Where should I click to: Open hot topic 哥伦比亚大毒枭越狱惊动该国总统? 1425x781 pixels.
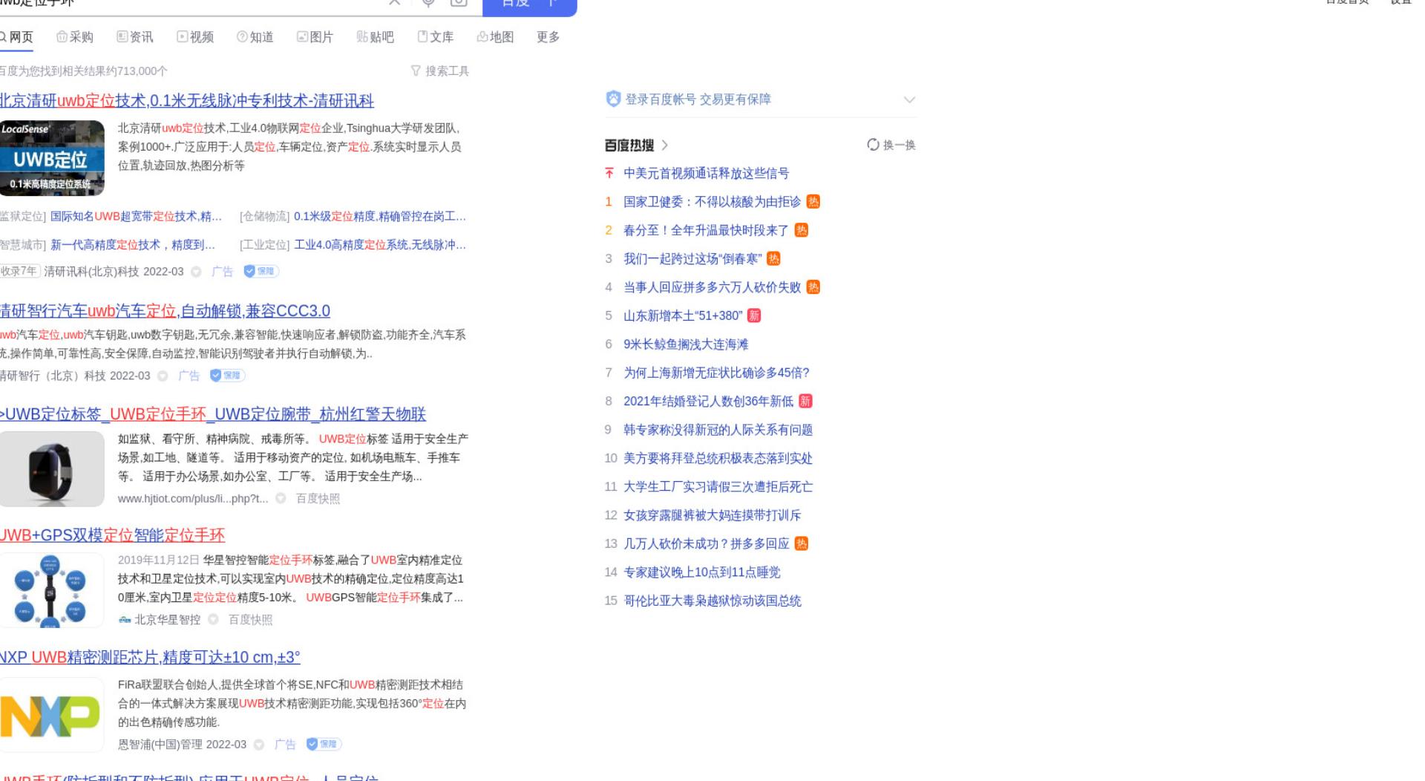(712, 601)
